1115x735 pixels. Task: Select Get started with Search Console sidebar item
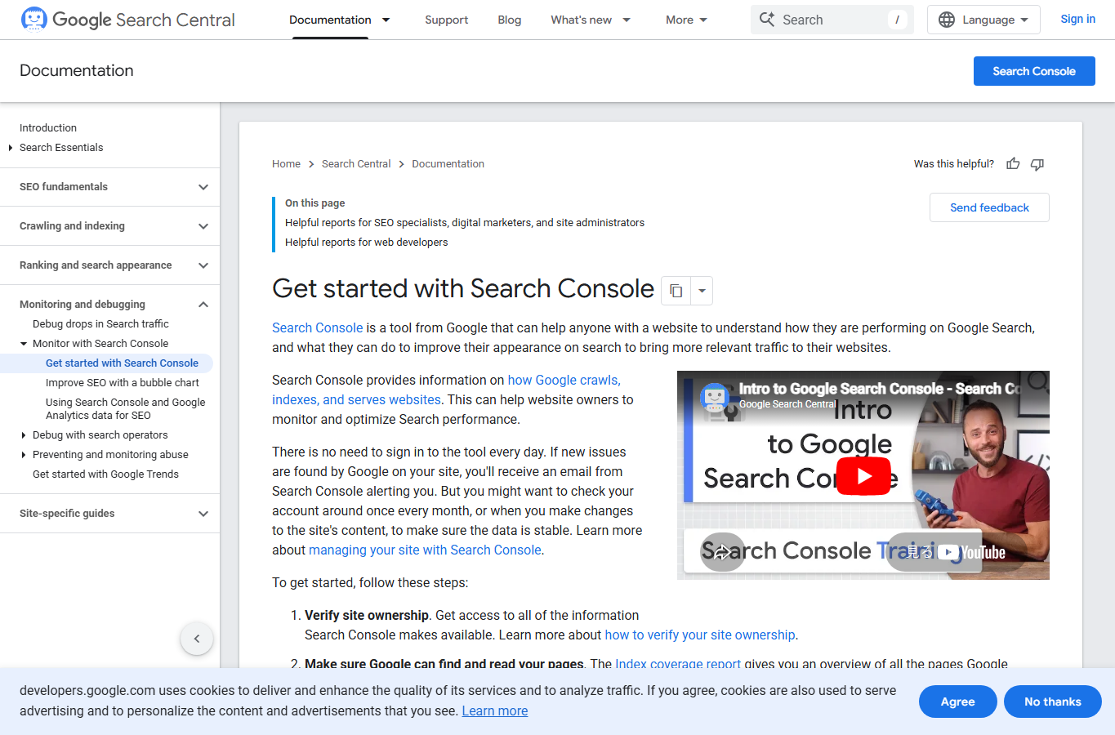pyautogui.click(x=122, y=363)
